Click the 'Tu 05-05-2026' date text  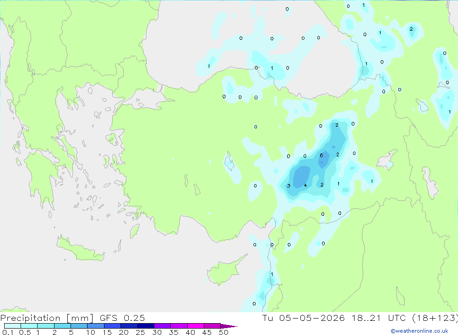tap(304, 318)
